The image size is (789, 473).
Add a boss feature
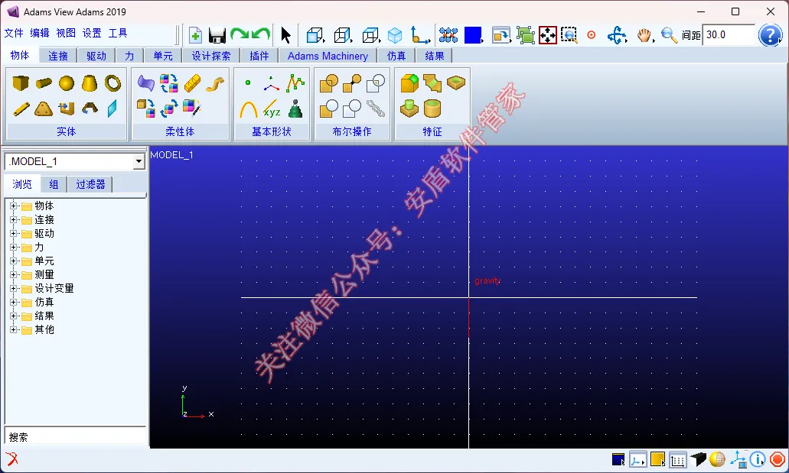point(409,108)
